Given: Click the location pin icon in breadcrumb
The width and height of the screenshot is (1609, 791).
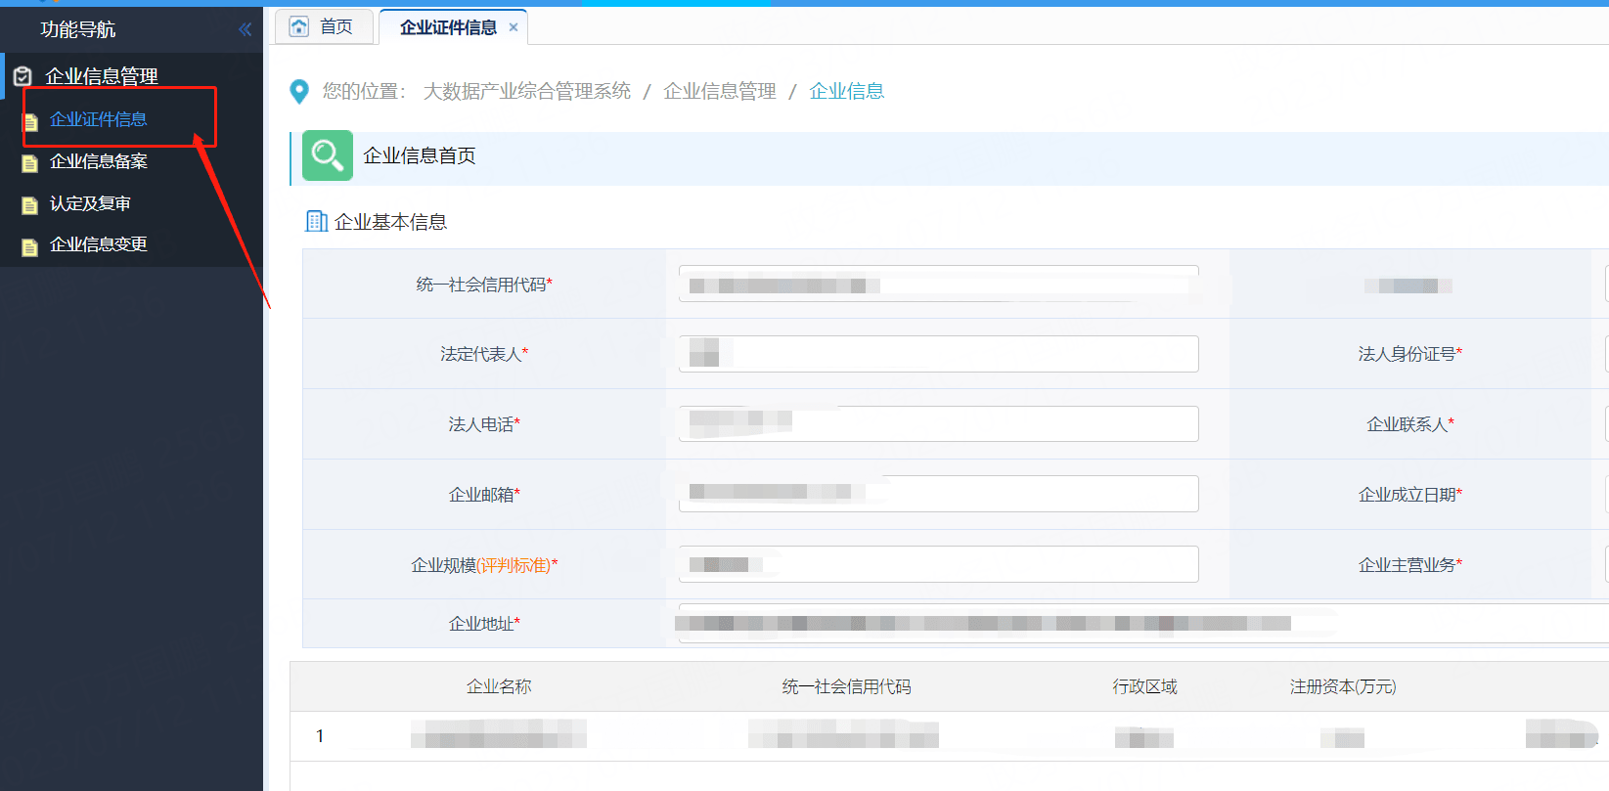Looking at the screenshot, I should [x=300, y=92].
